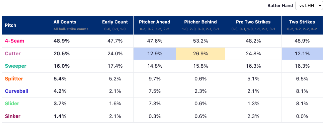The height and width of the screenshot is (124, 324).
Task: Click the blue highlighted 12.9% Cutter cell
Action: pos(155,54)
